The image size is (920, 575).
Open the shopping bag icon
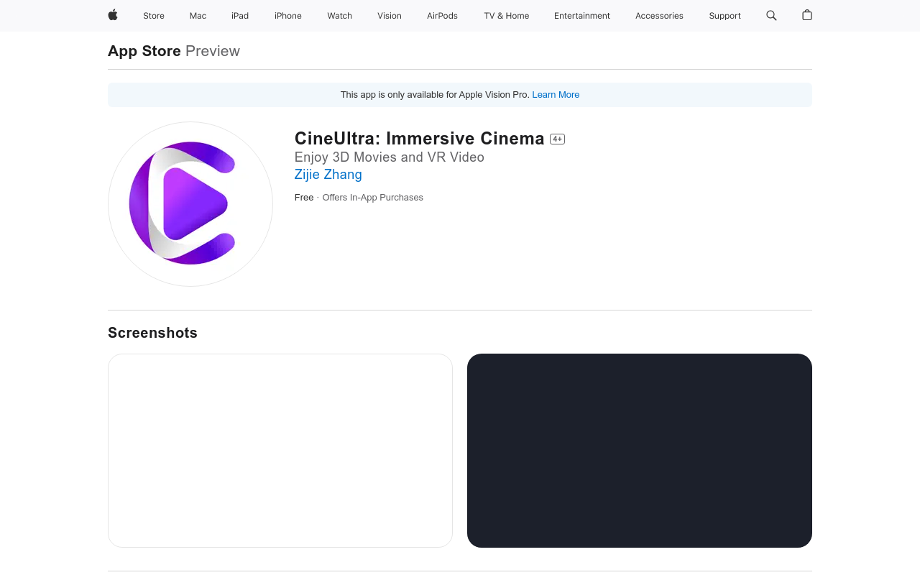[x=807, y=15]
